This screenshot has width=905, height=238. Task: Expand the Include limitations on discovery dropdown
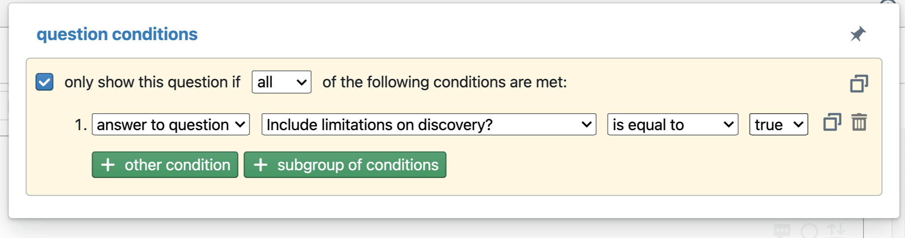[429, 124]
